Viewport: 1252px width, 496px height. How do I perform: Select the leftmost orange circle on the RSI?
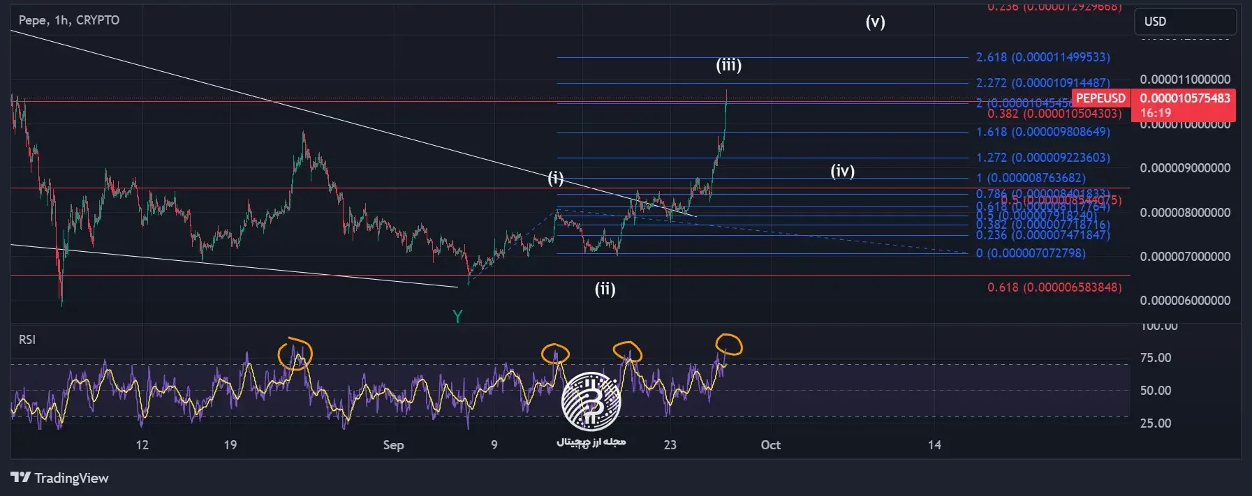pyautogui.click(x=295, y=354)
